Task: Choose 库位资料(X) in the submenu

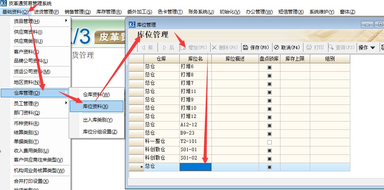Action: (x=96, y=106)
